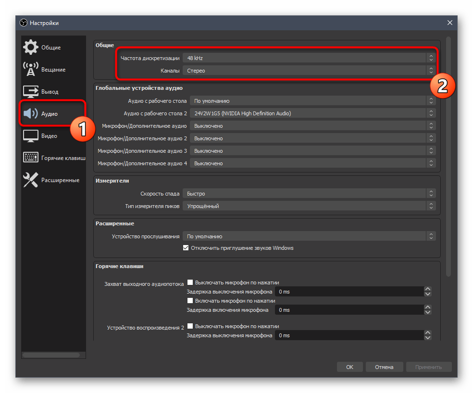Open Аудио с рабочего стола 2 dropdown
The width and height of the screenshot is (473, 393).
312,113
